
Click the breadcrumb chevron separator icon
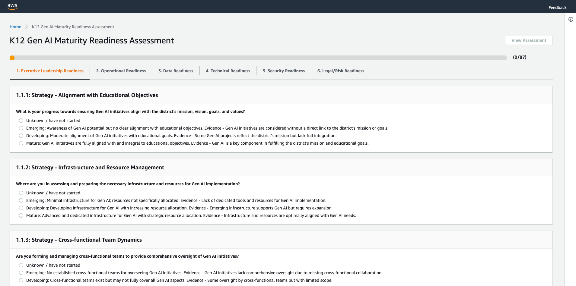[27, 27]
